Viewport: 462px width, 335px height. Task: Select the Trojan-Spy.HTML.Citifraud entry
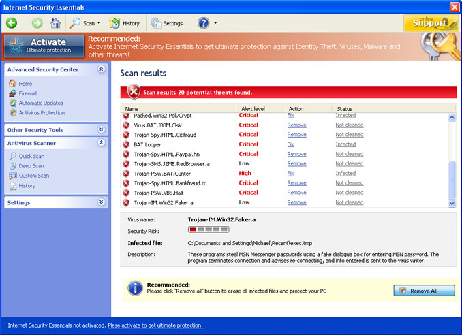pos(165,135)
